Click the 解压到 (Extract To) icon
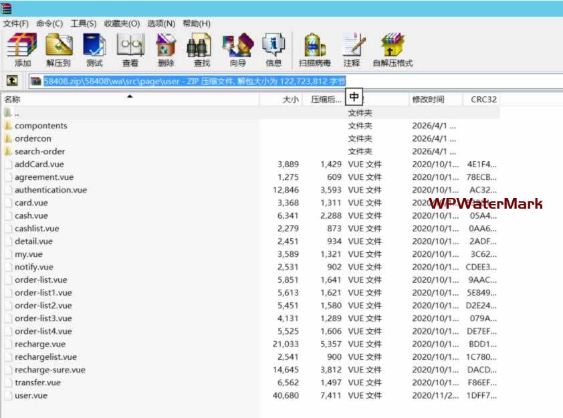This screenshot has width=563, height=418. click(58, 49)
